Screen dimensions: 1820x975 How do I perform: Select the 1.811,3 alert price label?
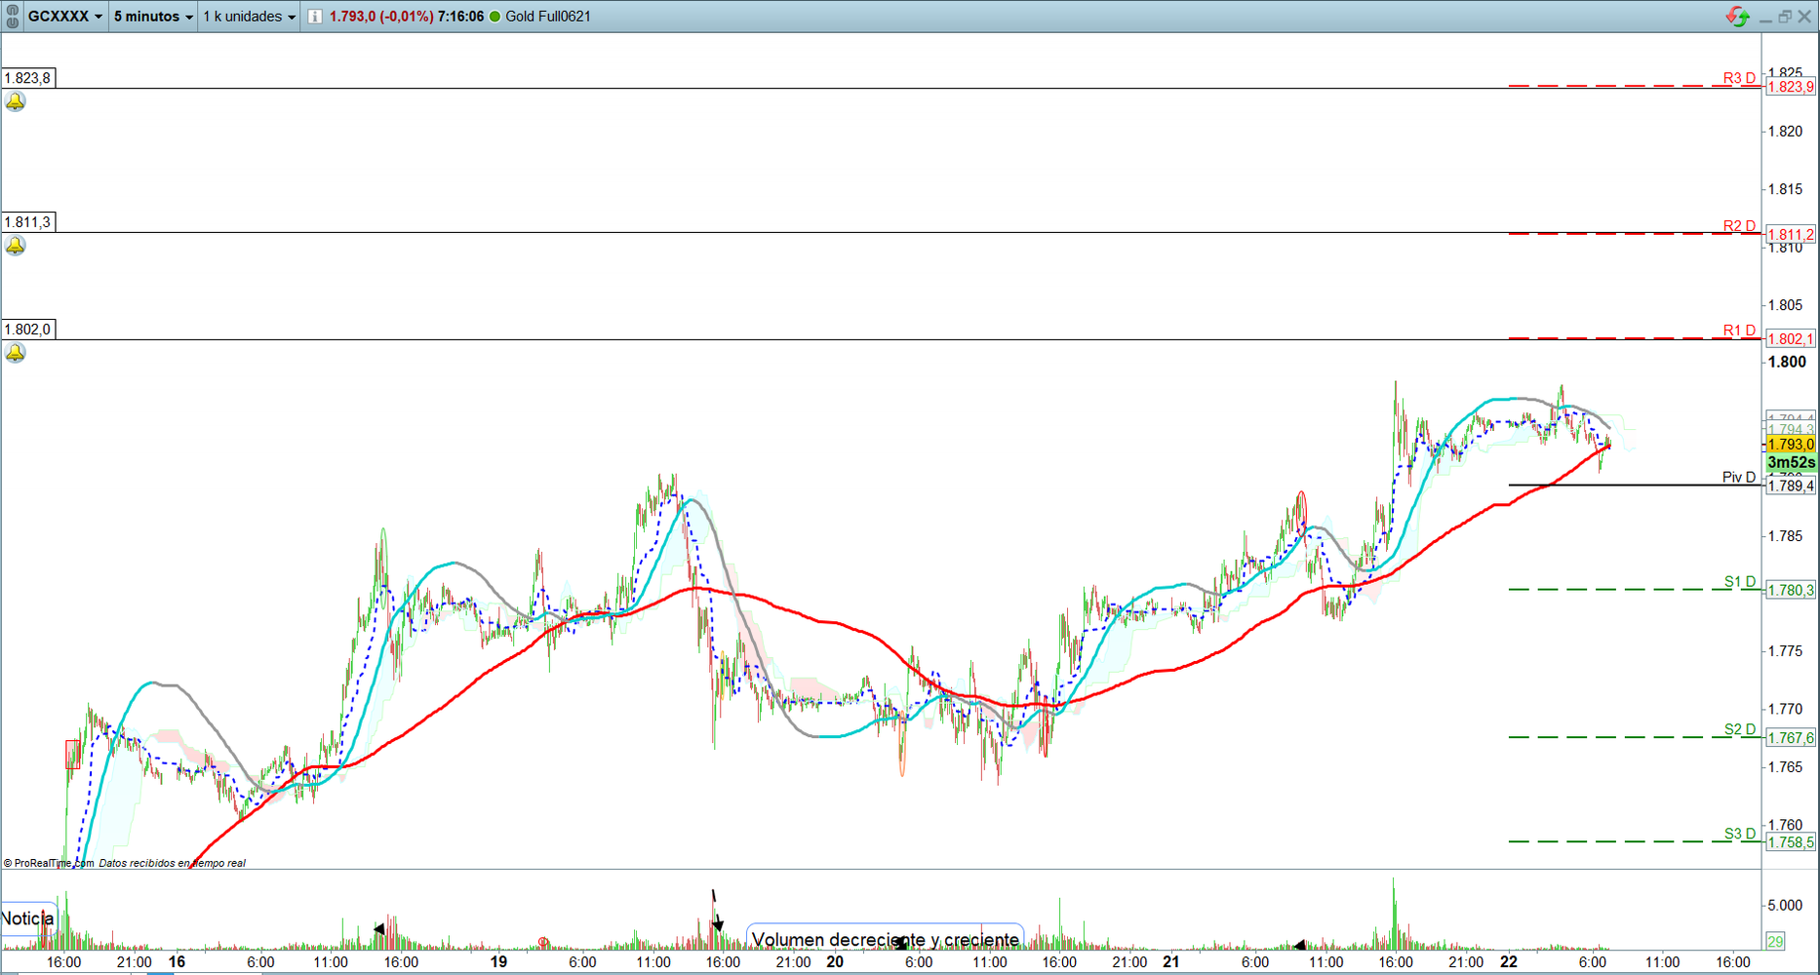click(x=28, y=222)
